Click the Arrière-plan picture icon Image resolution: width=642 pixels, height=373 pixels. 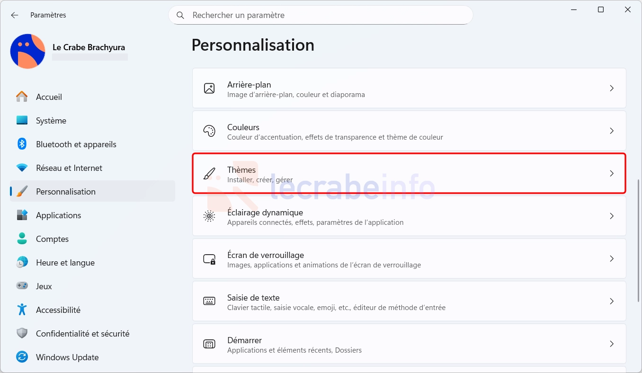click(209, 88)
